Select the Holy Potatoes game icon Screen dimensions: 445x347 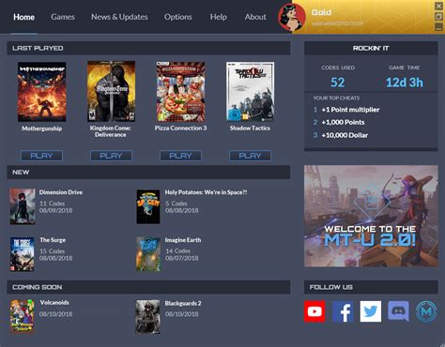(148, 206)
